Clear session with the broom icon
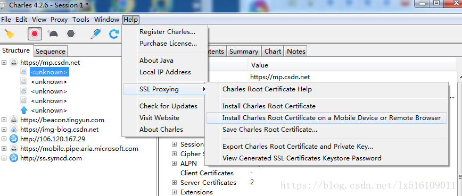 (x=10, y=34)
